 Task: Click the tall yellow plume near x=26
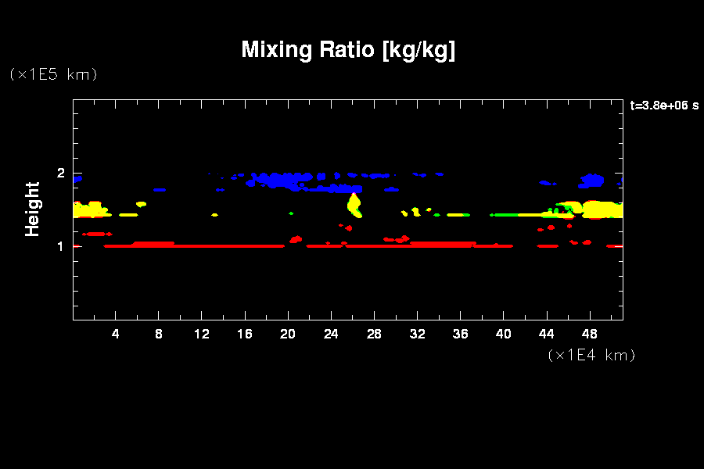click(x=354, y=206)
